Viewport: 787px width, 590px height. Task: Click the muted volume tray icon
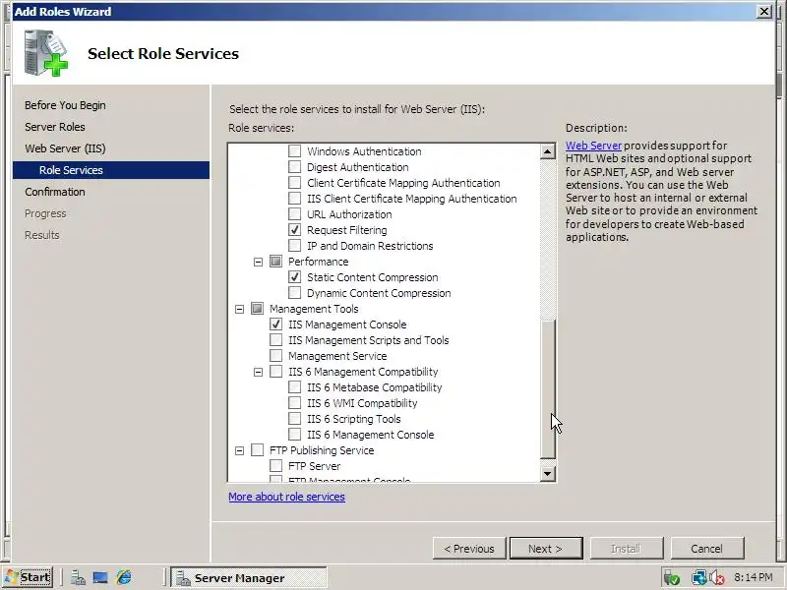coord(717,578)
